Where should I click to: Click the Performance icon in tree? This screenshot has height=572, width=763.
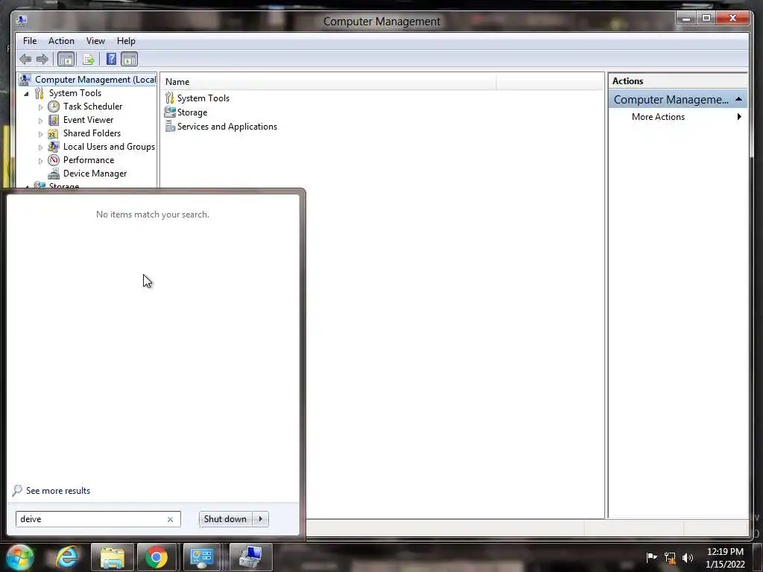tap(54, 160)
